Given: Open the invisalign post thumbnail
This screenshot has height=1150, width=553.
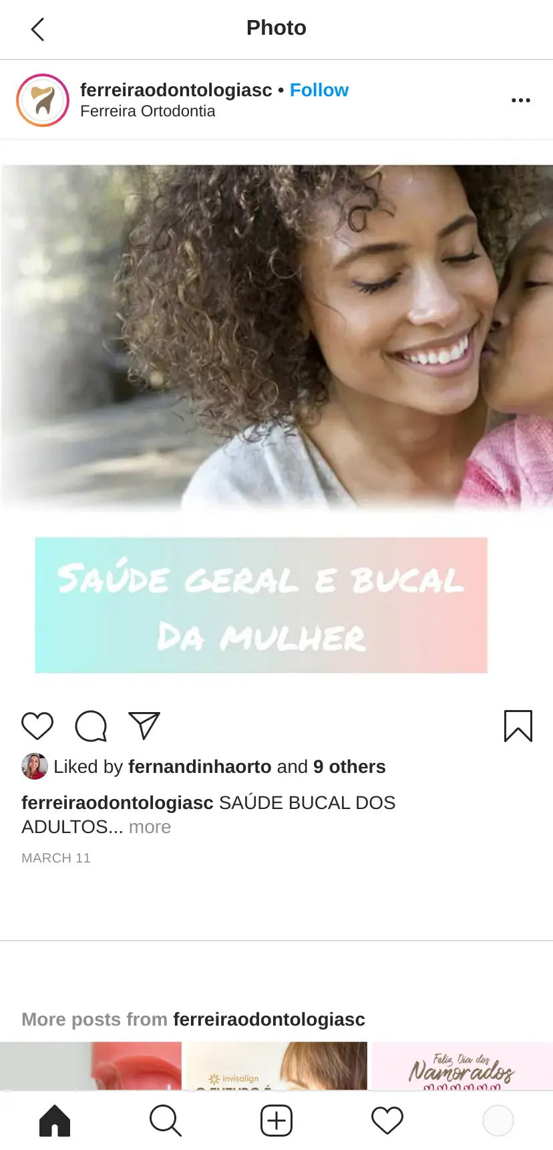Looking at the screenshot, I should [x=276, y=1066].
